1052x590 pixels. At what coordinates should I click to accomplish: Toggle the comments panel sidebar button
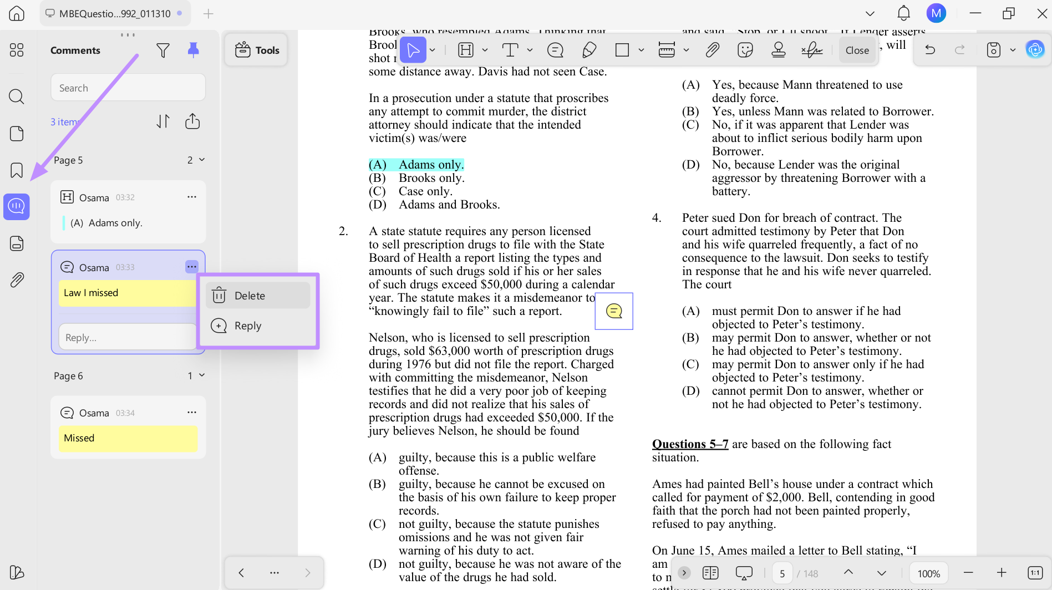pyautogui.click(x=17, y=207)
